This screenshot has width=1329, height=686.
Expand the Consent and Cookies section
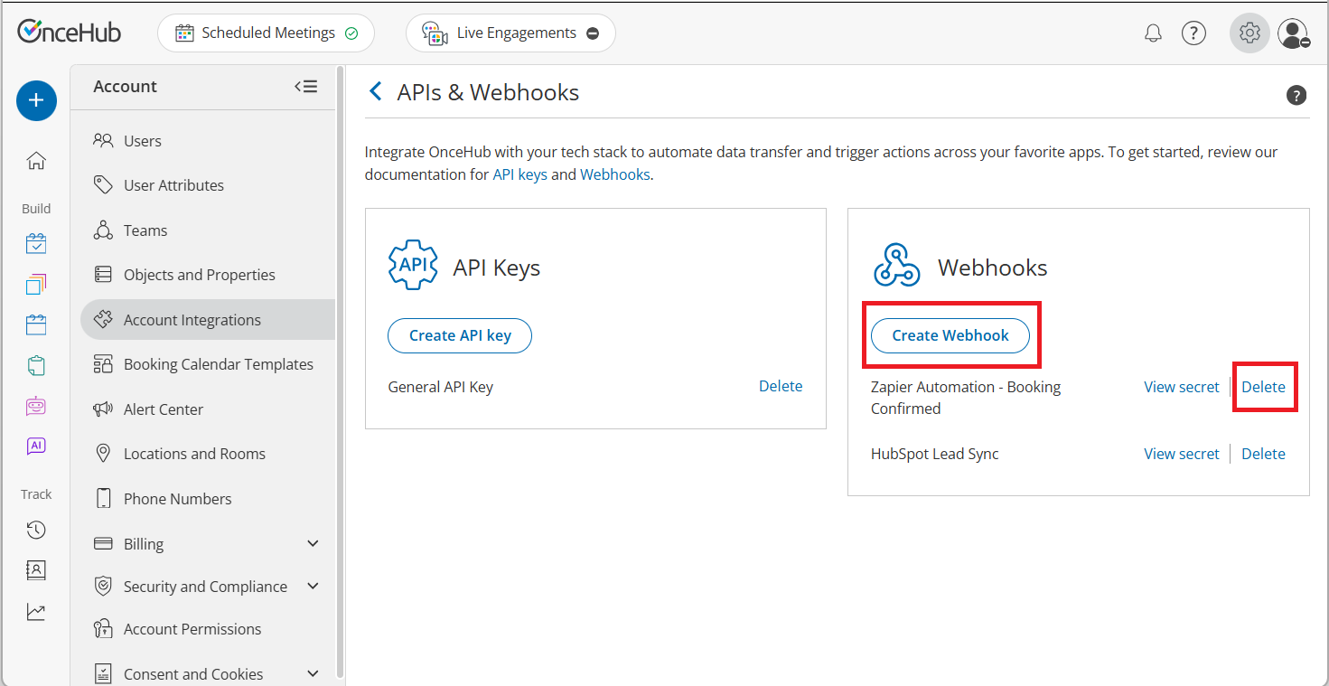[313, 672]
